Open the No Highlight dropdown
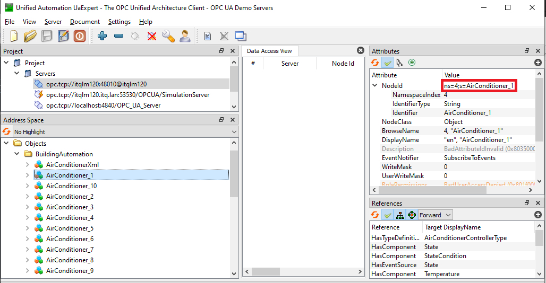The image size is (546, 283). (x=125, y=131)
